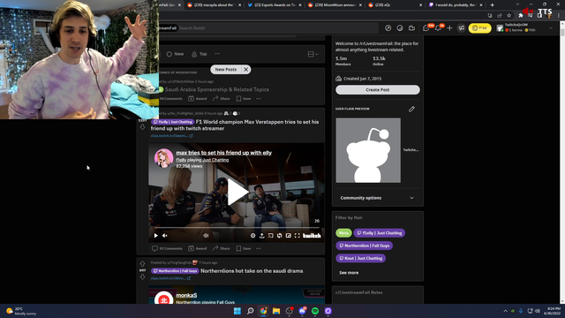Open Spotify from the taskbar
Viewport: 565px width, 318px height.
[315, 311]
